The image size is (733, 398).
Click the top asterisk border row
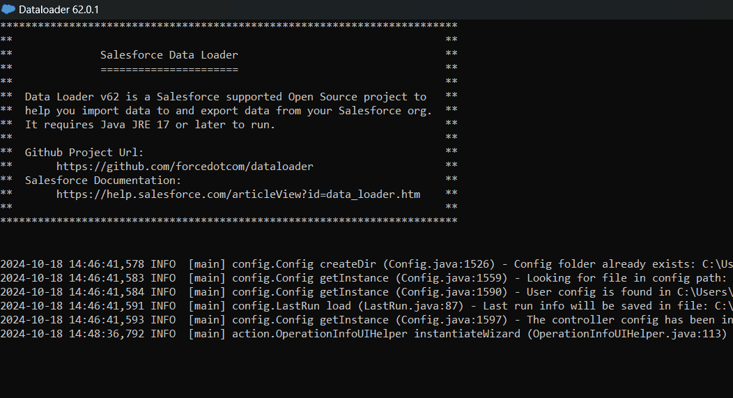229,26
